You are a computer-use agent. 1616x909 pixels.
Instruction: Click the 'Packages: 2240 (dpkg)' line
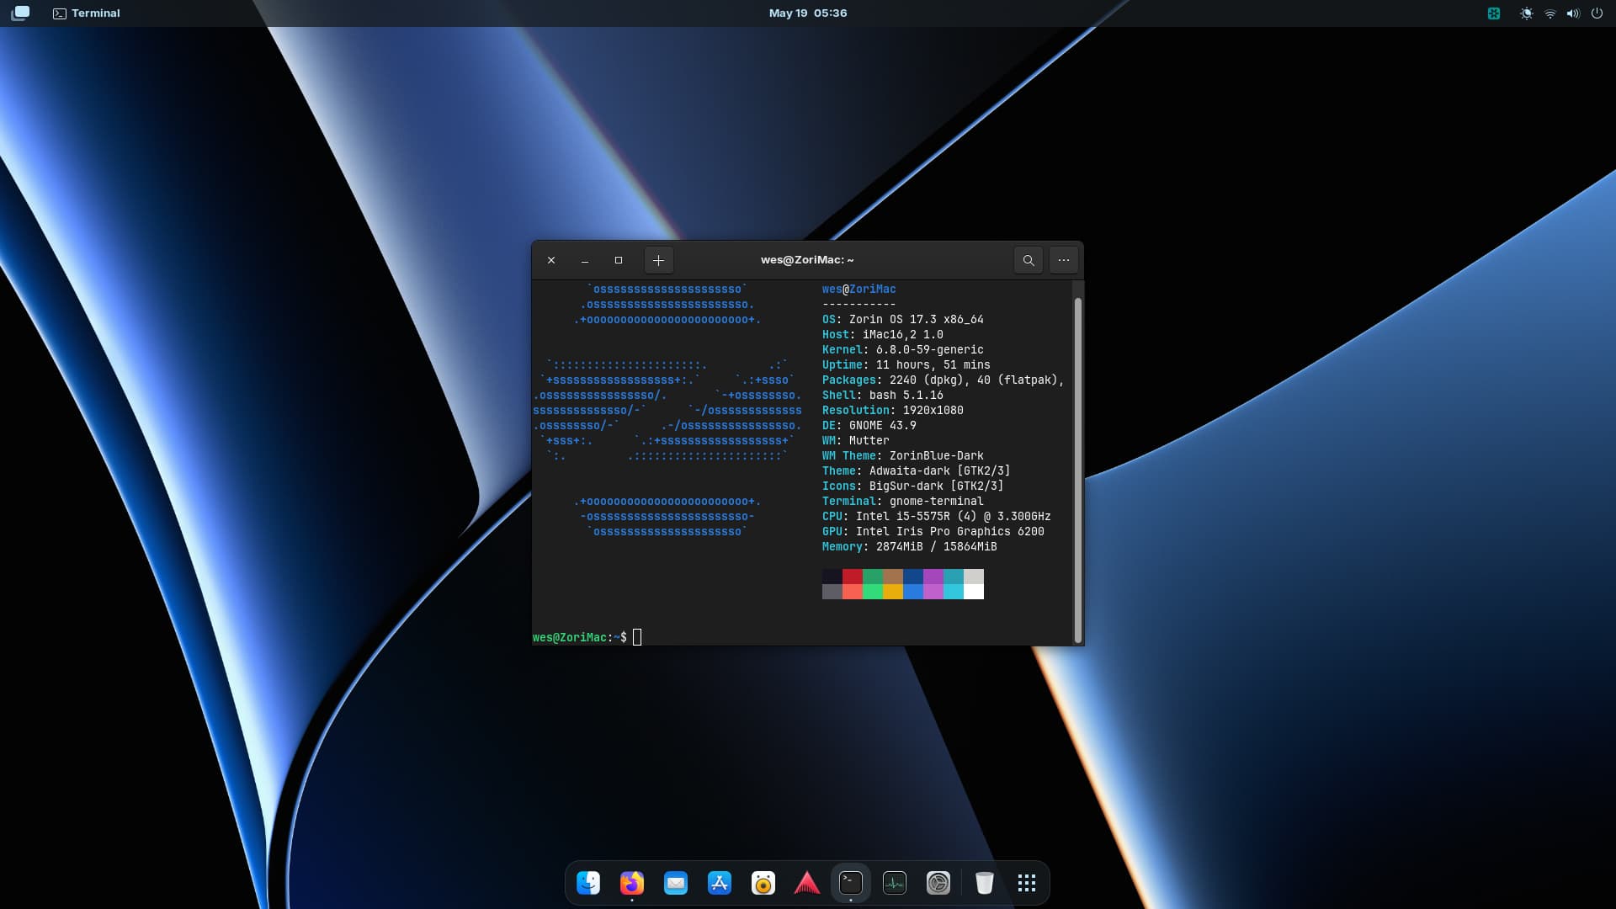pyautogui.click(x=944, y=380)
